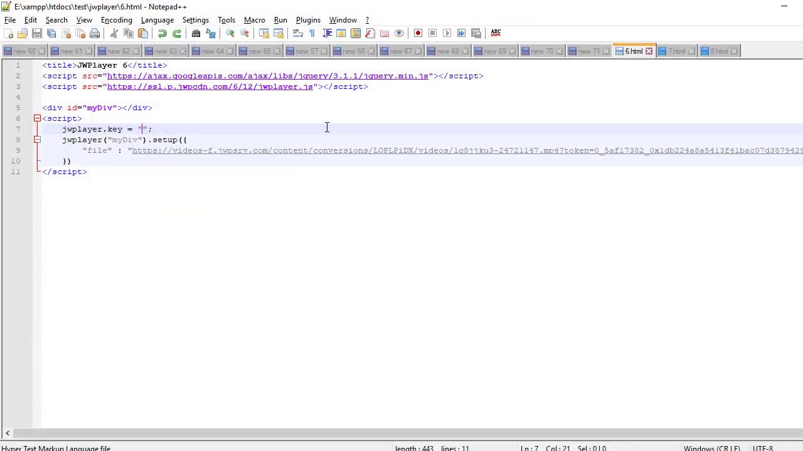Zoom in using toolbar magnifier
The image size is (803, 451).
point(230,33)
